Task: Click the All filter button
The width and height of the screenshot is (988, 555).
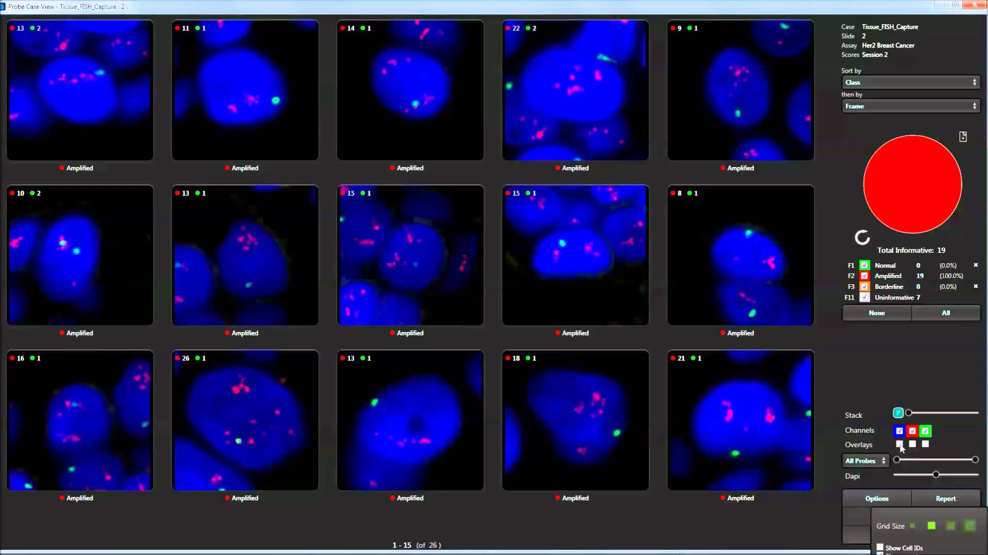Action: [945, 313]
